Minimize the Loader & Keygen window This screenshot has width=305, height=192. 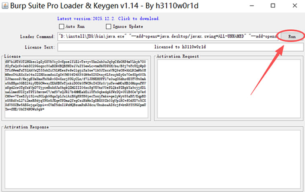pyautogui.click(x=252, y=6)
